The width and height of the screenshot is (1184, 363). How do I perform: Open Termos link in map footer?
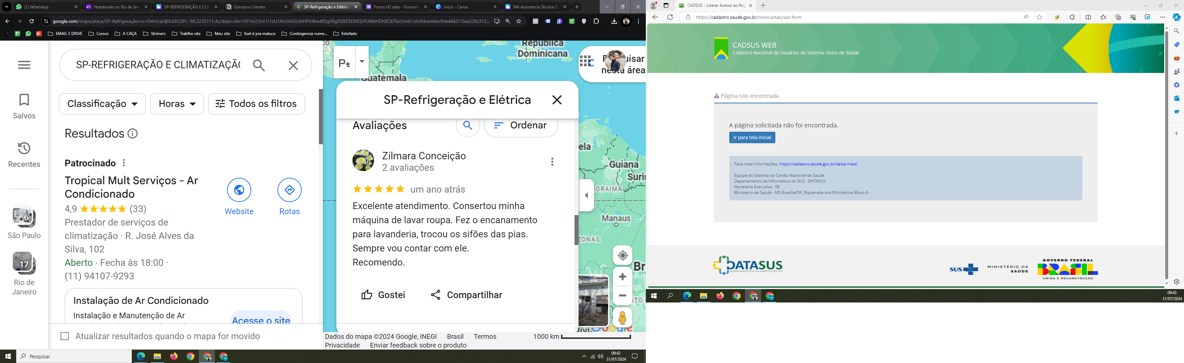(485, 337)
